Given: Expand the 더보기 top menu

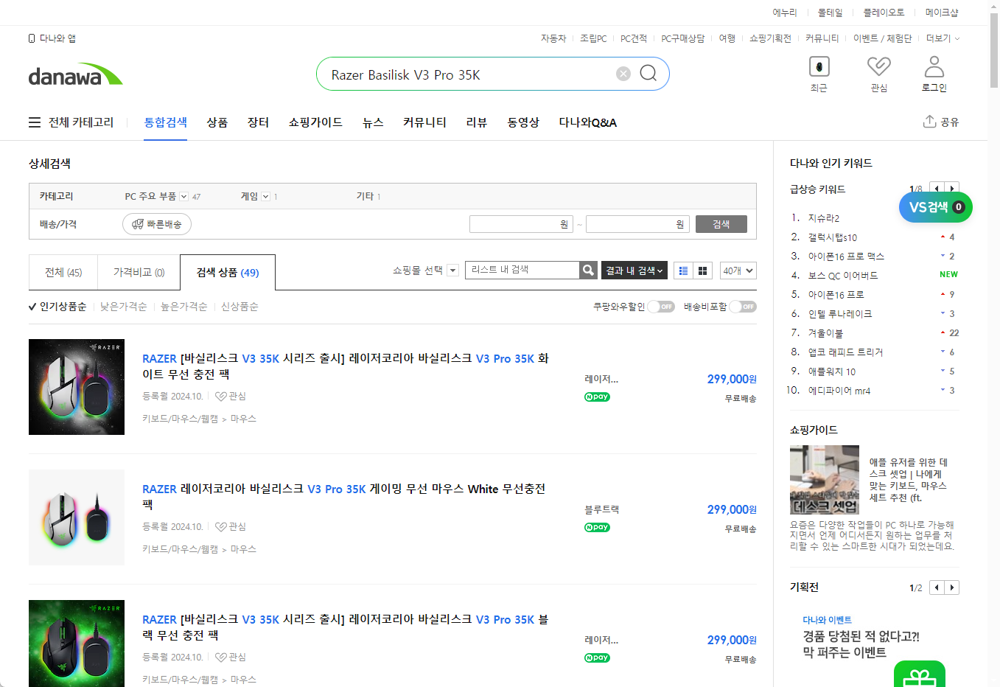Looking at the screenshot, I should (943, 38).
